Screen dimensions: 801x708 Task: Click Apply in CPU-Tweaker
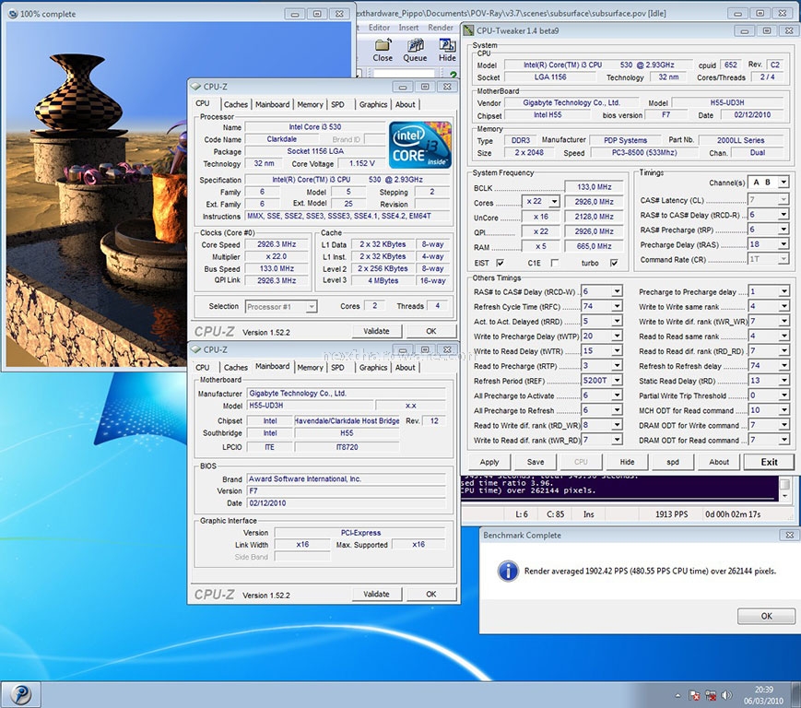click(x=489, y=462)
